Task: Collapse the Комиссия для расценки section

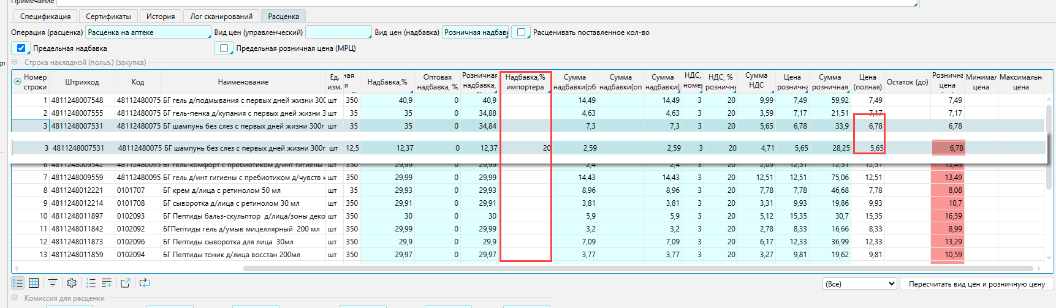Action: (15, 298)
